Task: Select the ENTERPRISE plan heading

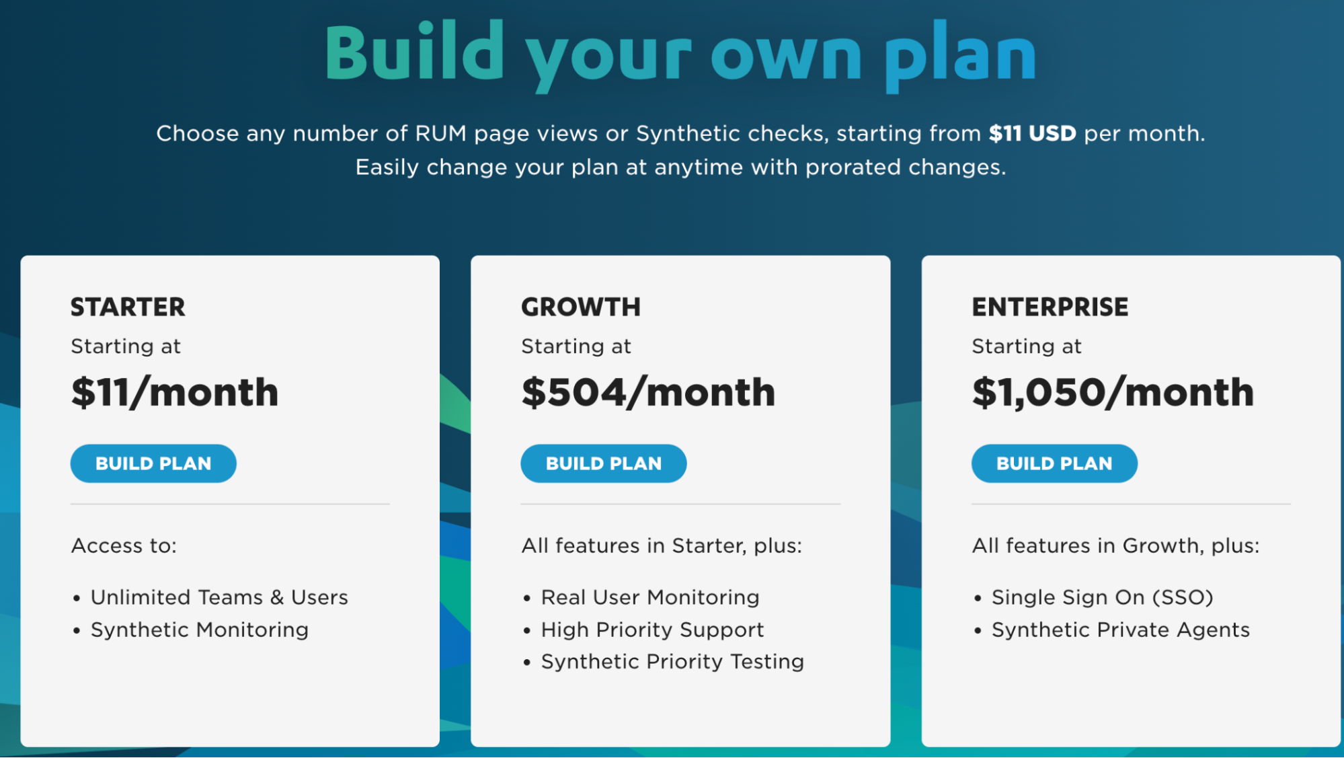Action: click(1050, 307)
